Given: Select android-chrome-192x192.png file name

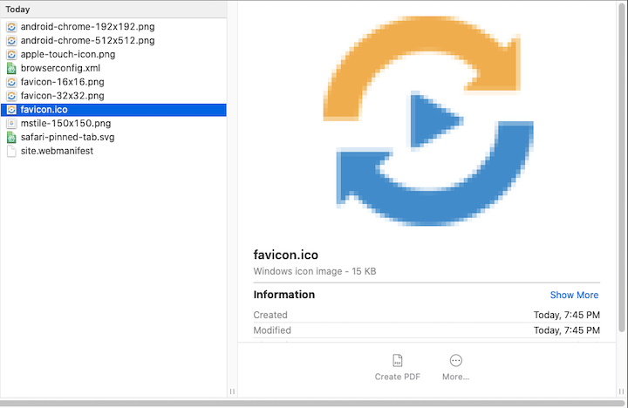Looking at the screenshot, I should (x=88, y=27).
